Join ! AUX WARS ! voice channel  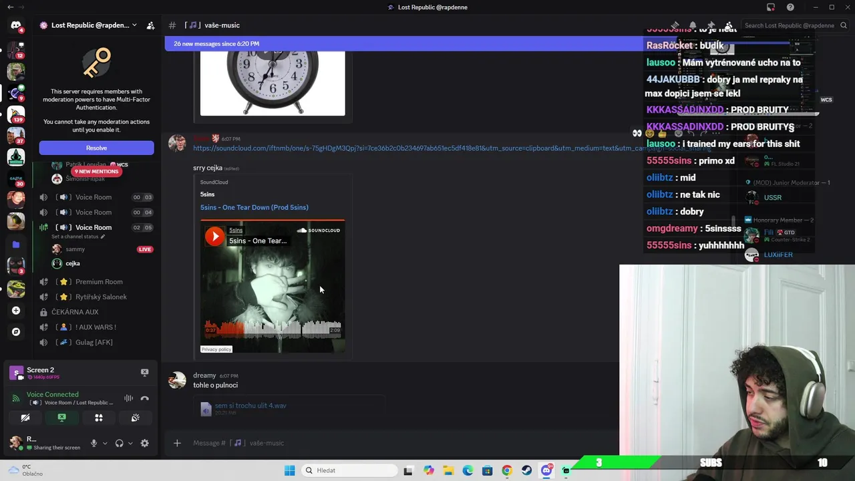[96, 327]
